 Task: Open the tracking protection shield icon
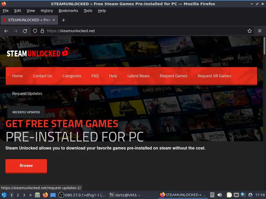(x=35, y=31)
